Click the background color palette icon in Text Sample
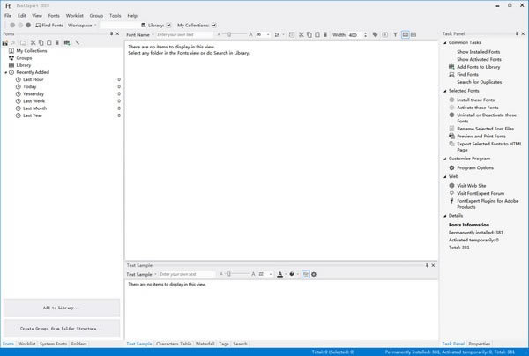This screenshot has width=529, height=356. 292,274
